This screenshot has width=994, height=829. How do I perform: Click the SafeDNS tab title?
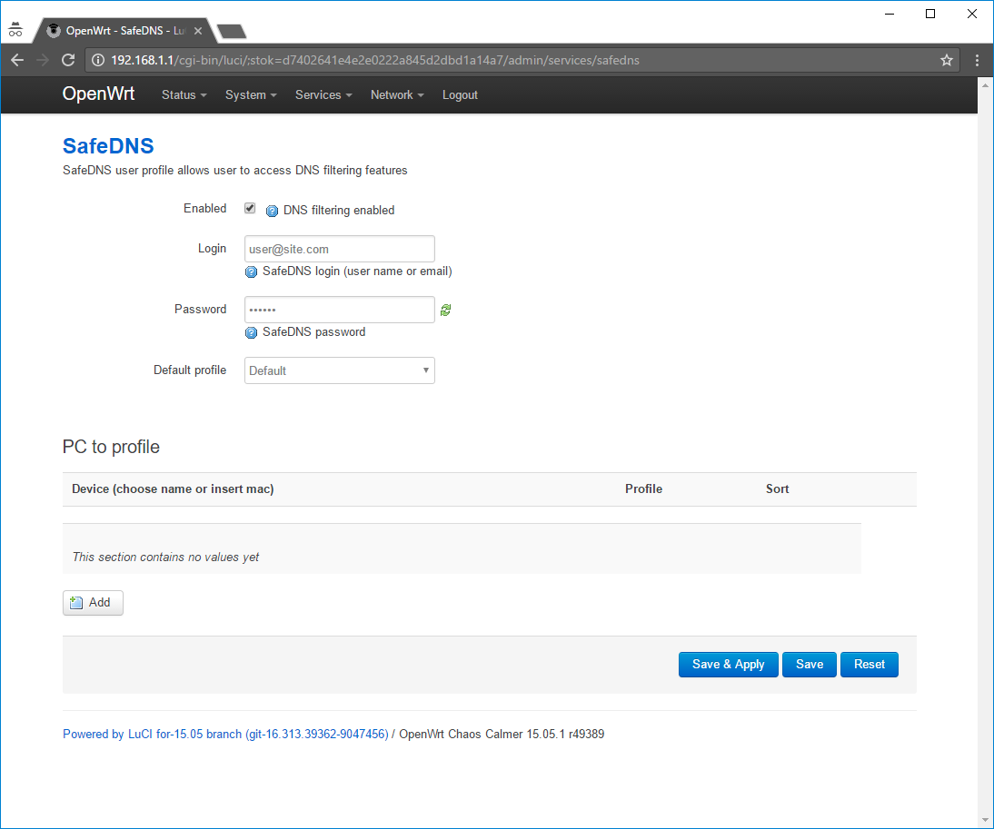coord(125,30)
